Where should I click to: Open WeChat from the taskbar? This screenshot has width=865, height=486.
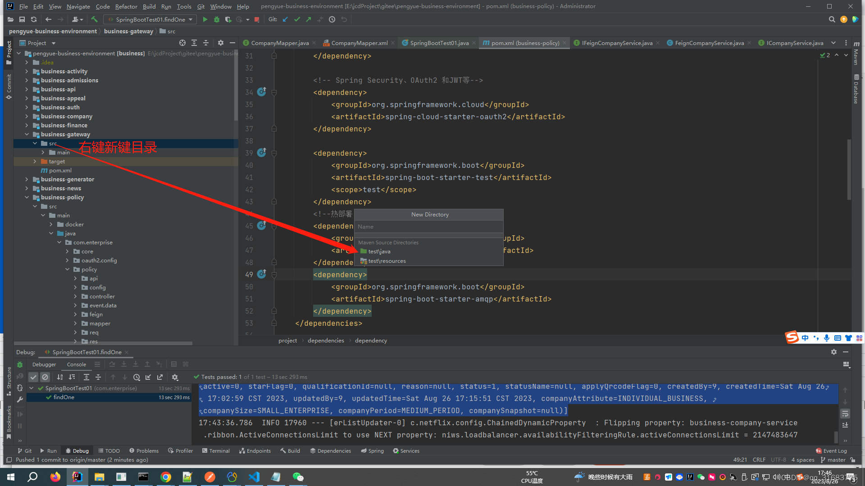pyautogui.click(x=298, y=477)
